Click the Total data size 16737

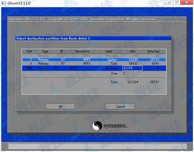tap(154, 82)
